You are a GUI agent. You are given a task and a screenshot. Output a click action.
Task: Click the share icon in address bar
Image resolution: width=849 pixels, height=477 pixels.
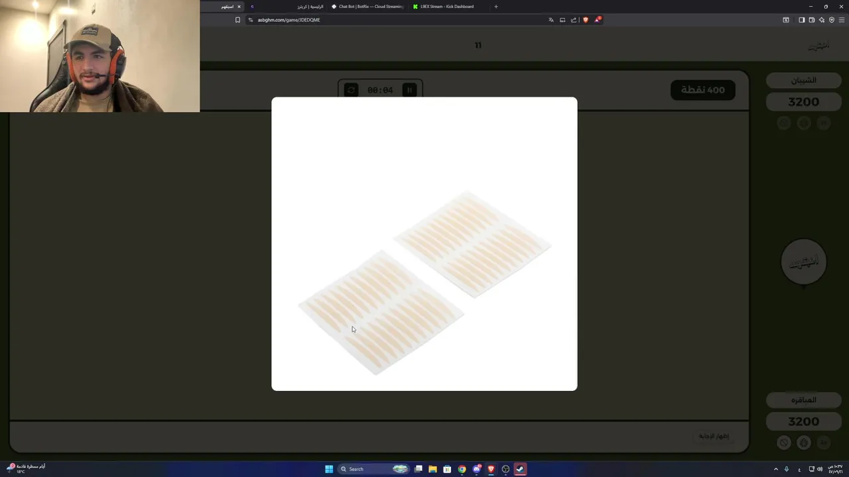tap(574, 20)
